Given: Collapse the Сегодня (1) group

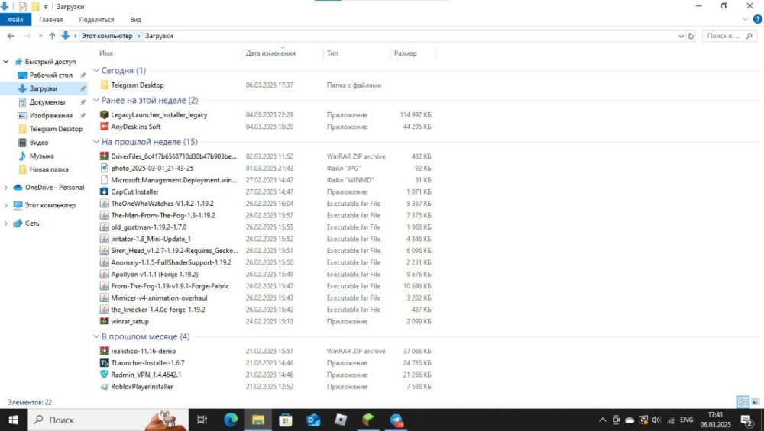Looking at the screenshot, I should (x=96, y=71).
